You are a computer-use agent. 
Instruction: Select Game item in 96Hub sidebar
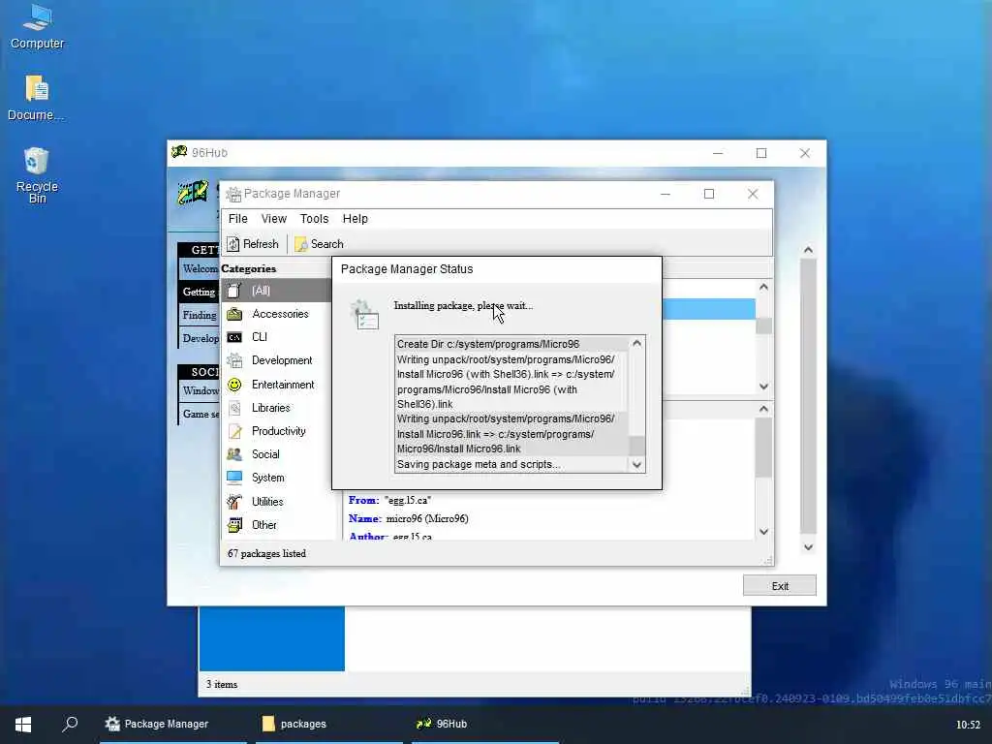[200, 414]
